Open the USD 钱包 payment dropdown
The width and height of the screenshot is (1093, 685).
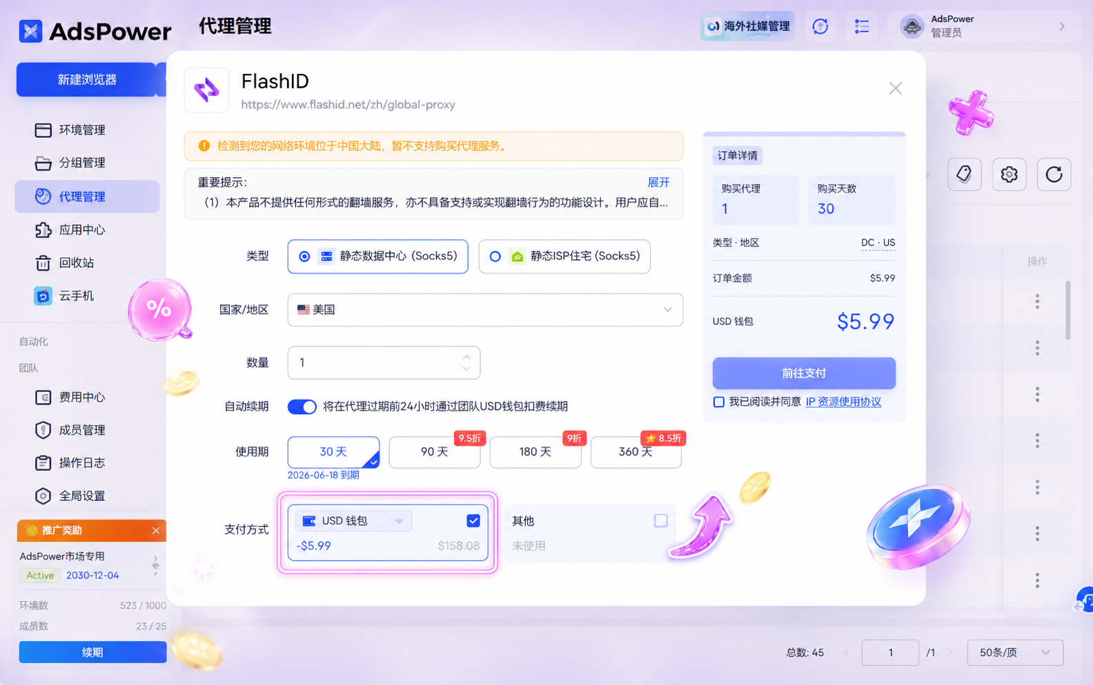coord(353,521)
